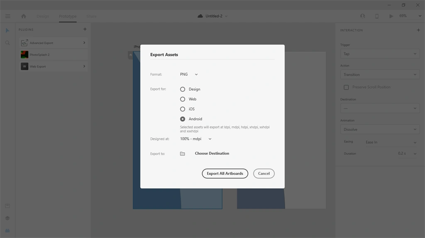Click the Export Assets dialog title
This screenshot has height=238, width=425.
tap(164, 55)
